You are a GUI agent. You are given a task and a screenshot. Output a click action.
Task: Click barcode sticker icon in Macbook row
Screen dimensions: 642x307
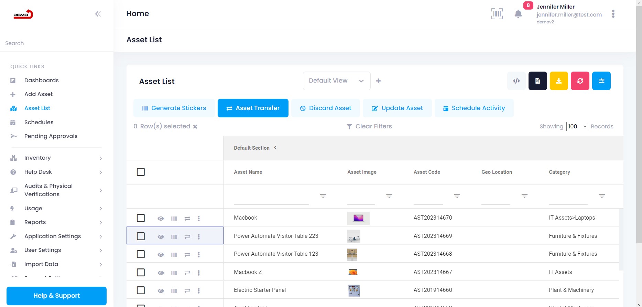(x=174, y=219)
